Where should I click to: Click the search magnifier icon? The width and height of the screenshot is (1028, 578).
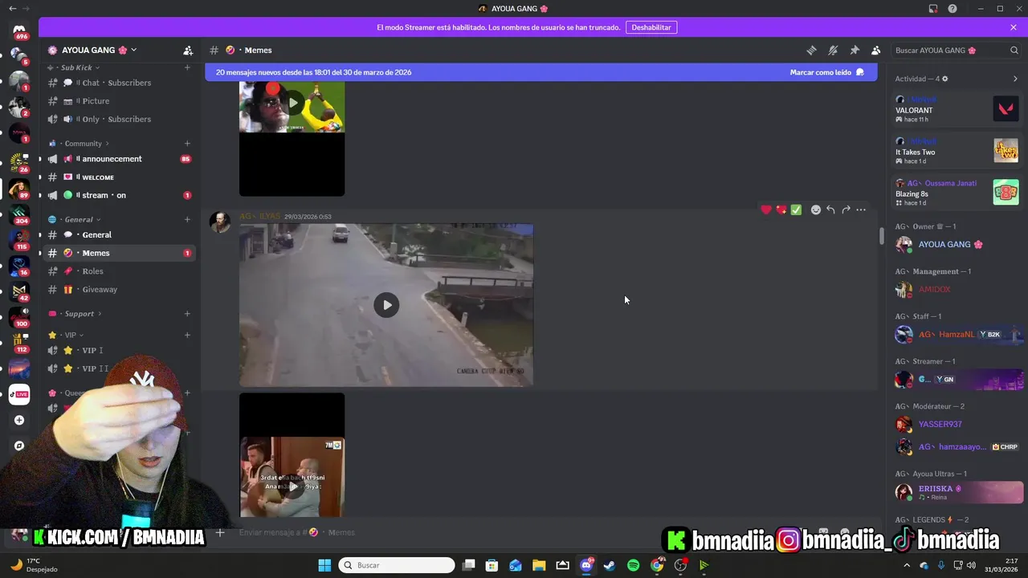pyautogui.click(x=1014, y=50)
